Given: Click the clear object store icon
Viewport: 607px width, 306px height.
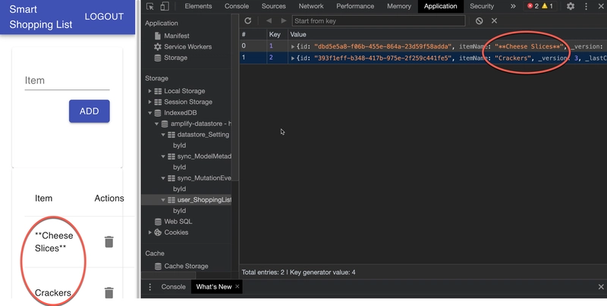Looking at the screenshot, I should (479, 21).
